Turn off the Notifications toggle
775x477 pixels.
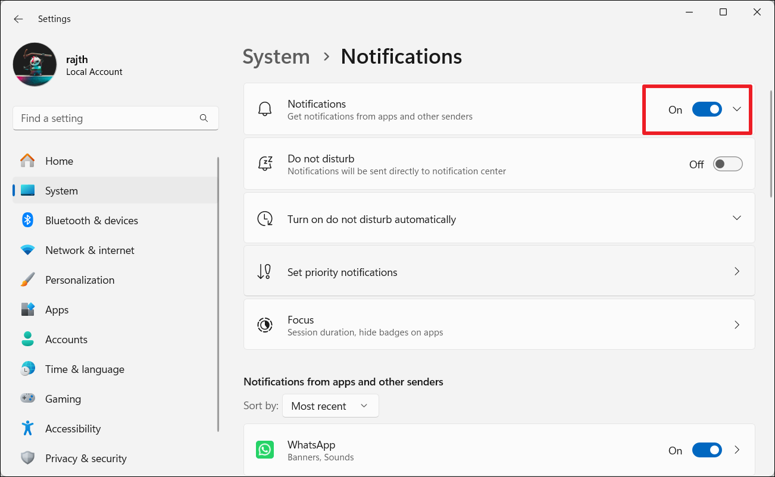click(x=707, y=109)
